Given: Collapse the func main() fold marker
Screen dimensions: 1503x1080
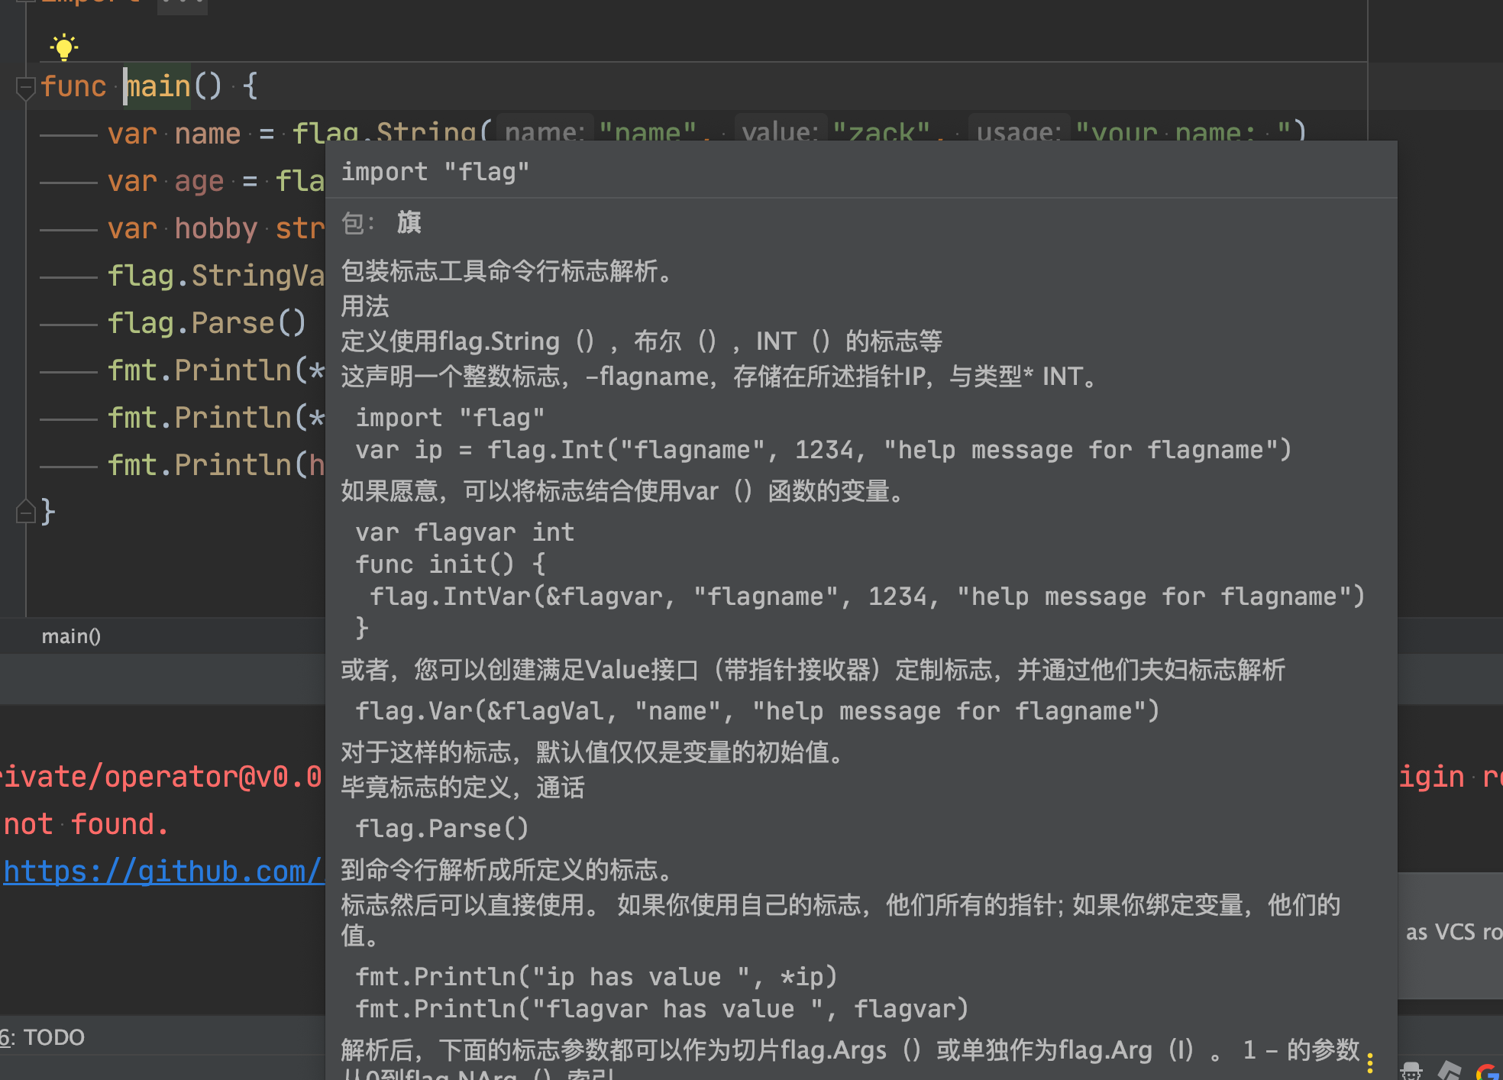Looking at the screenshot, I should 25,87.
